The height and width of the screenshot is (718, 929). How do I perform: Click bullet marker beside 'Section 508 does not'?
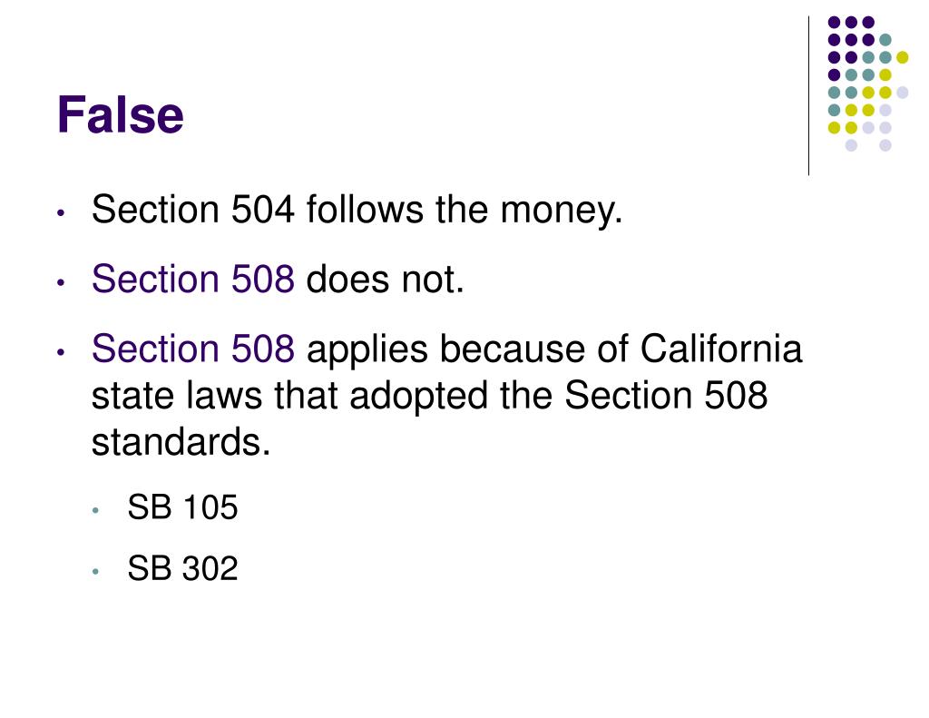click(x=61, y=283)
